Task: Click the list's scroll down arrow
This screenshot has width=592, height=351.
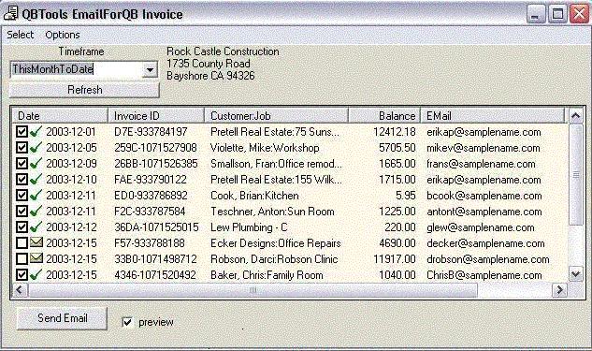Action: (575, 274)
